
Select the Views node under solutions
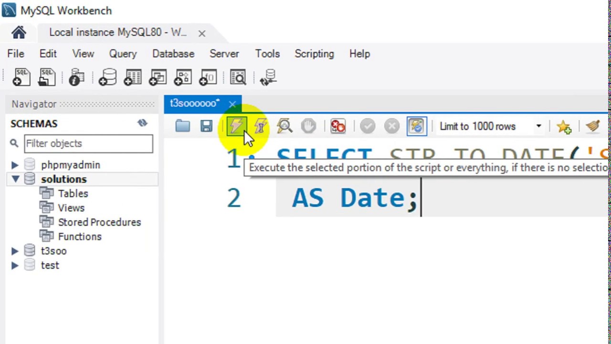71,208
